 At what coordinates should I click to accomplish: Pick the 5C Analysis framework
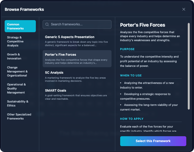pyautogui.click(x=77, y=76)
